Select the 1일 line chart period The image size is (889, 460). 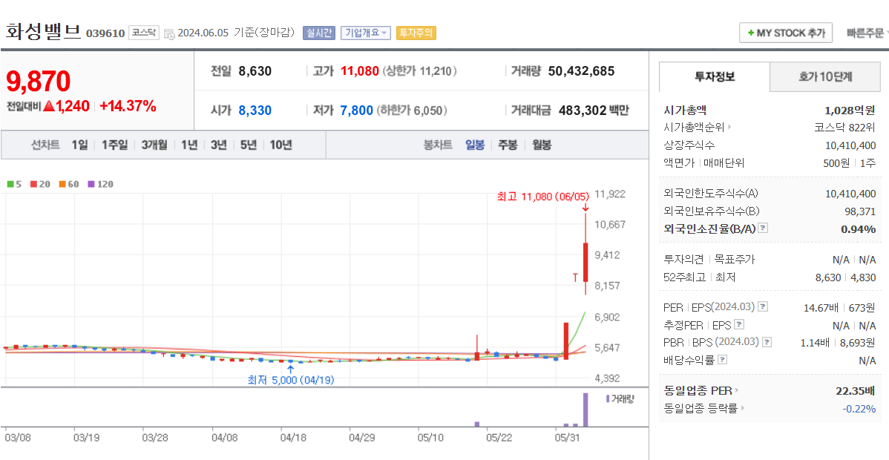coord(79,145)
